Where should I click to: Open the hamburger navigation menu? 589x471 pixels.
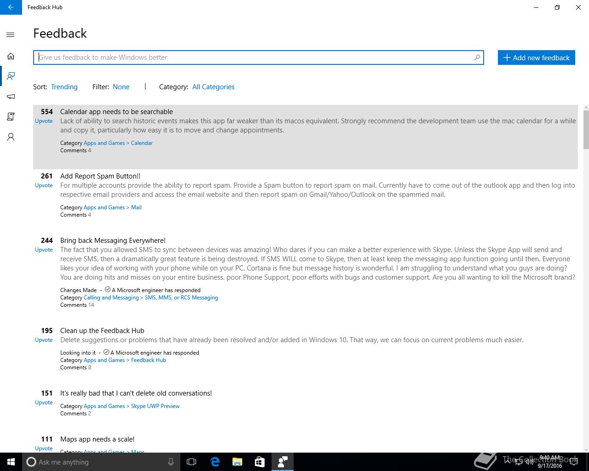pos(11,34)
